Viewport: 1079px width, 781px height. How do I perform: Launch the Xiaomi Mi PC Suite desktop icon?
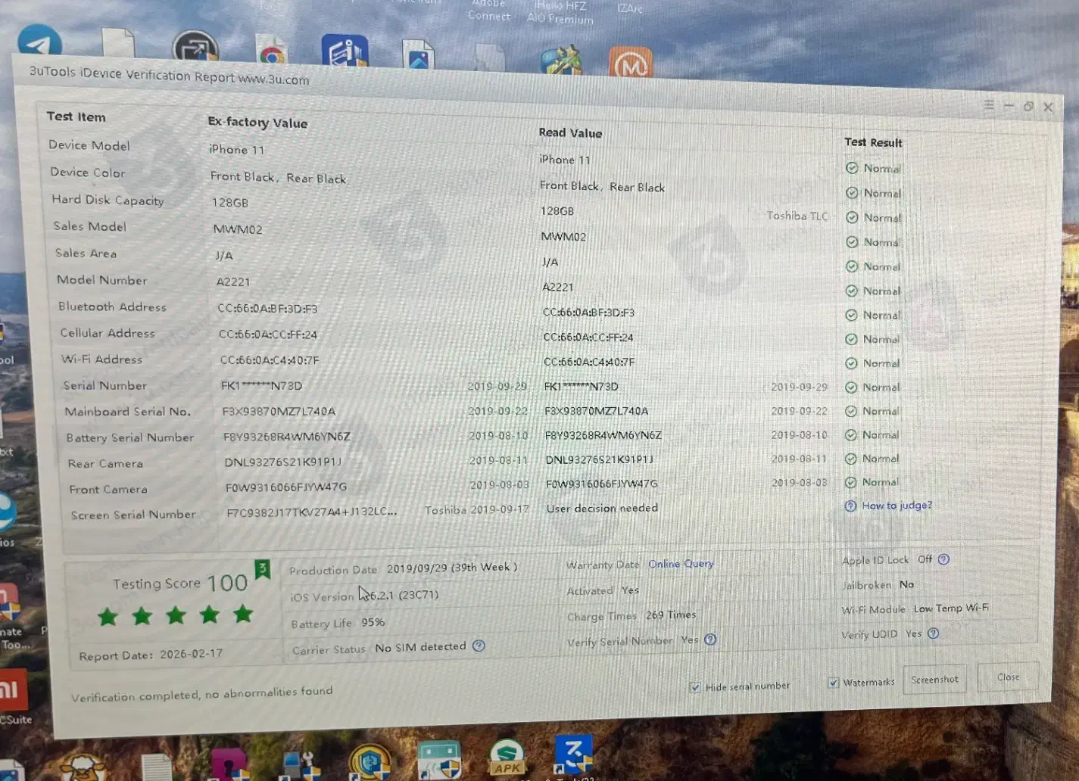[x=14, y=690]
